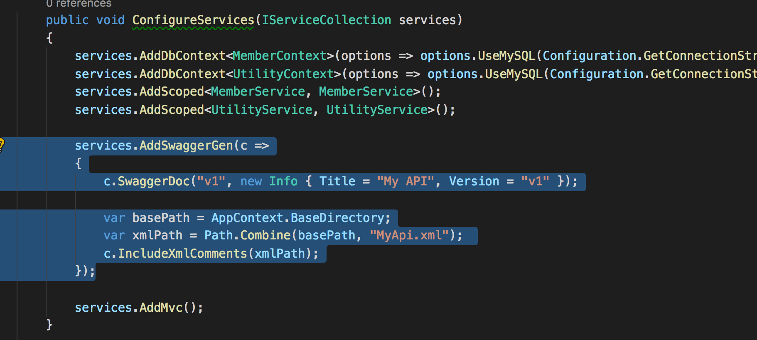Click the yellow lightbulb quick-fix icon
The image size is (757, 340).
pos(2,145)
